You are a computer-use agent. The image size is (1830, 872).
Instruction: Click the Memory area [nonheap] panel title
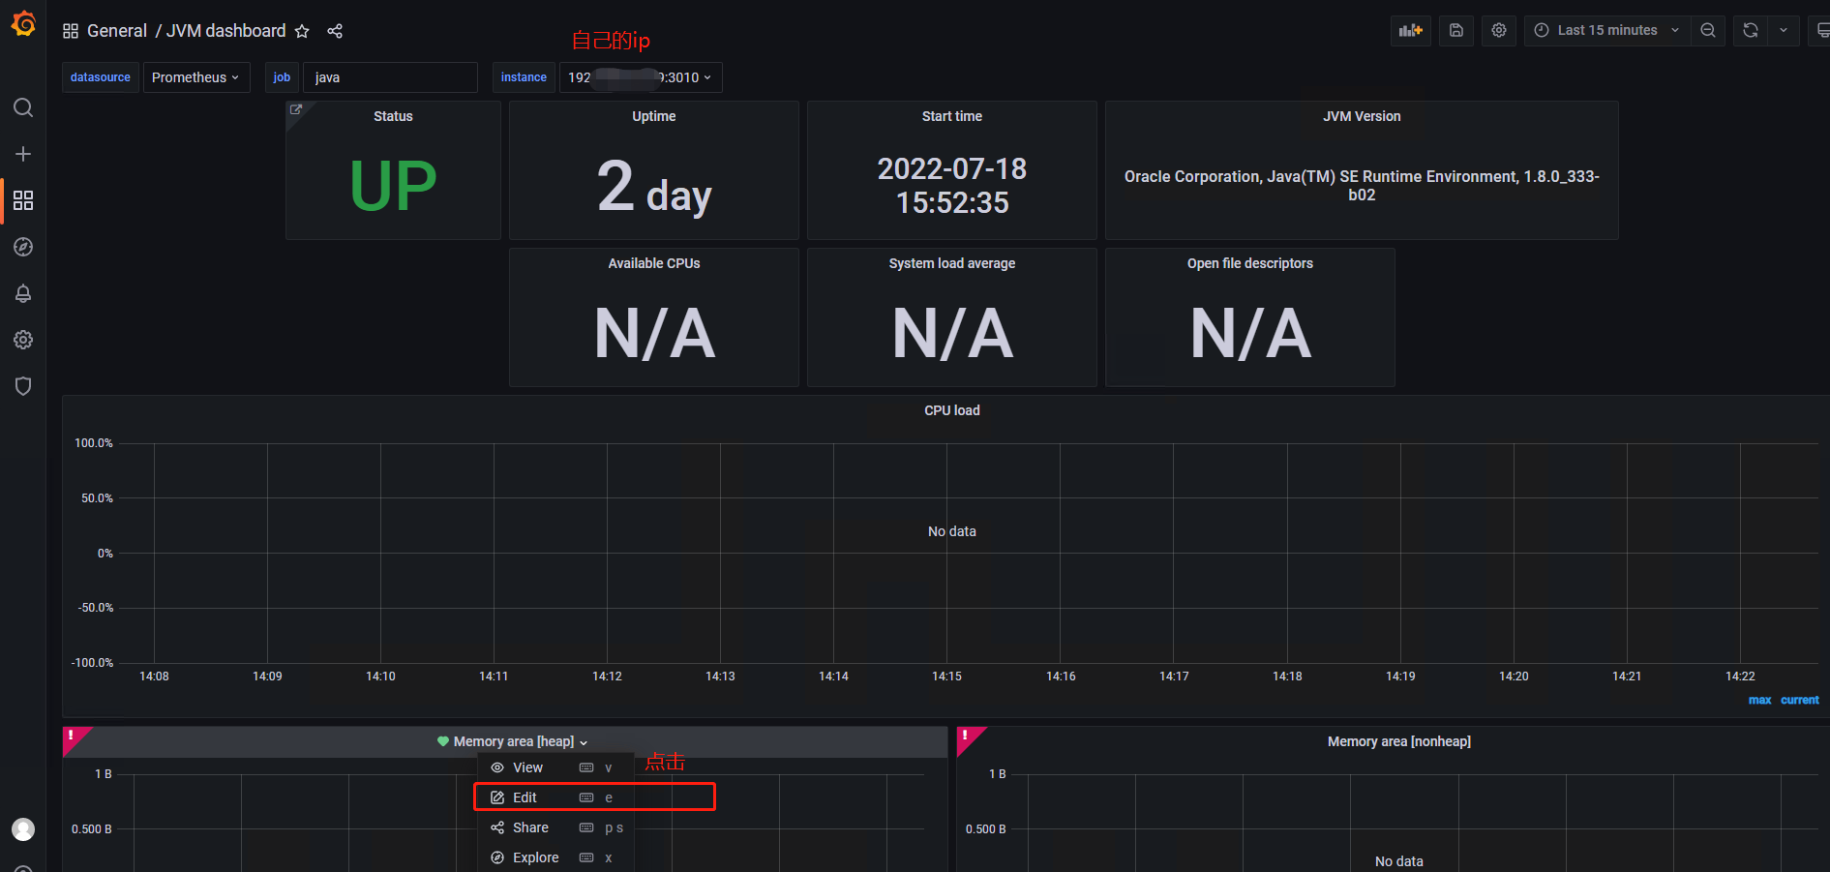point(1399,741)
